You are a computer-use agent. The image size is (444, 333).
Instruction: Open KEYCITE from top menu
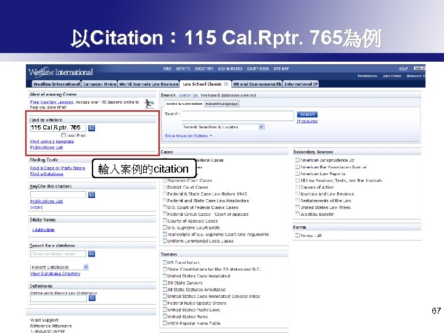pos(183,69)
